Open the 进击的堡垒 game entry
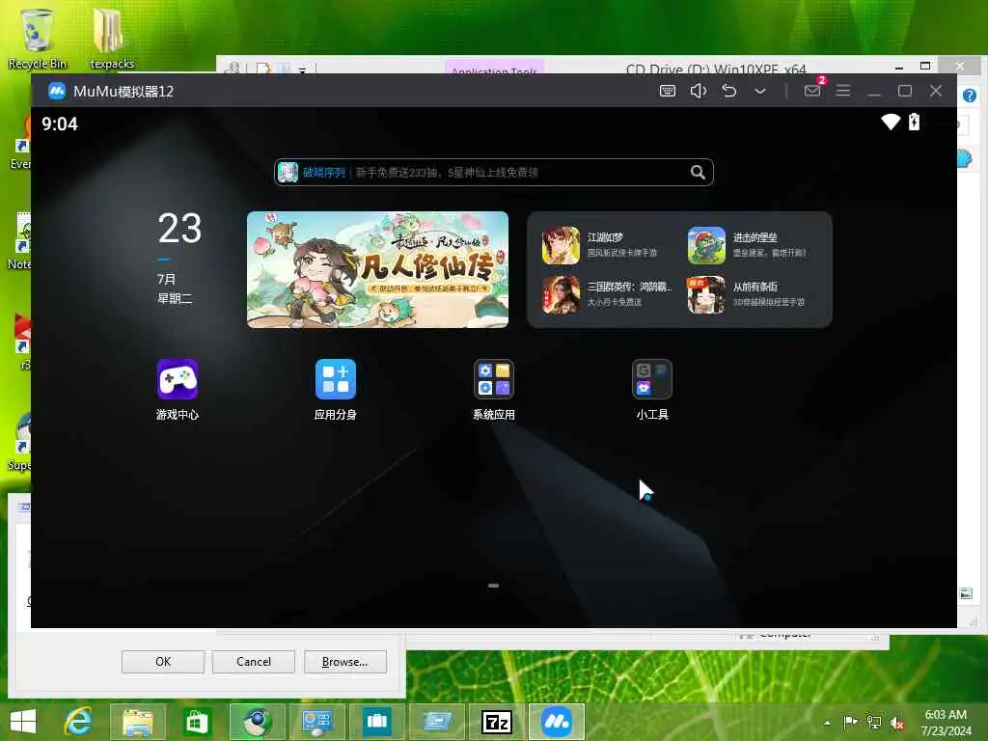The image size is (988, 741). tap(748, 245)
